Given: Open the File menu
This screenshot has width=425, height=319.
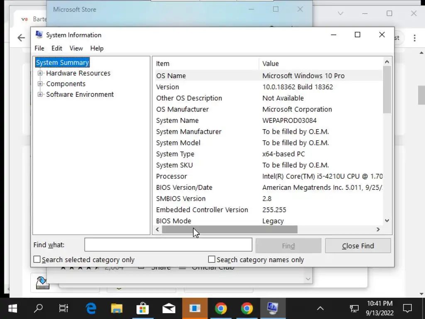Looking at the screenshot, I should (39, 48).
